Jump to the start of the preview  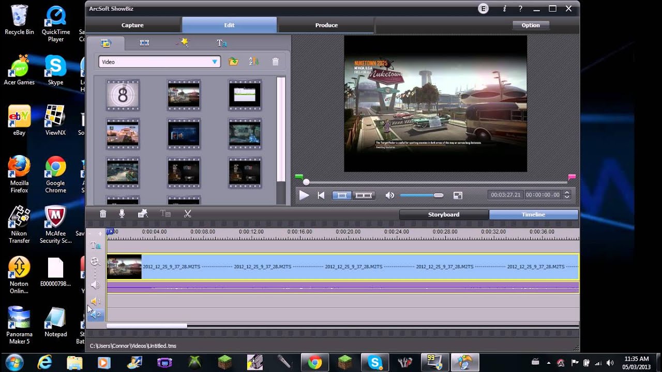(321, 195)
